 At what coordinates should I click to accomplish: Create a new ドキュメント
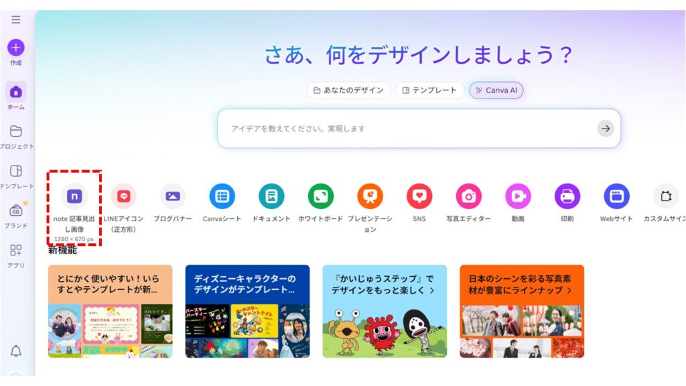pos(271,196)
